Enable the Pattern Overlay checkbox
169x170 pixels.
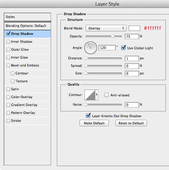(8, 113)
